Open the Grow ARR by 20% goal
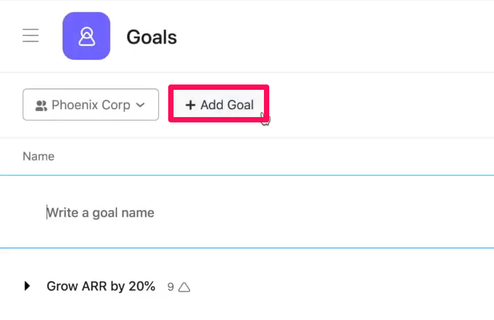 pos(101,286)
